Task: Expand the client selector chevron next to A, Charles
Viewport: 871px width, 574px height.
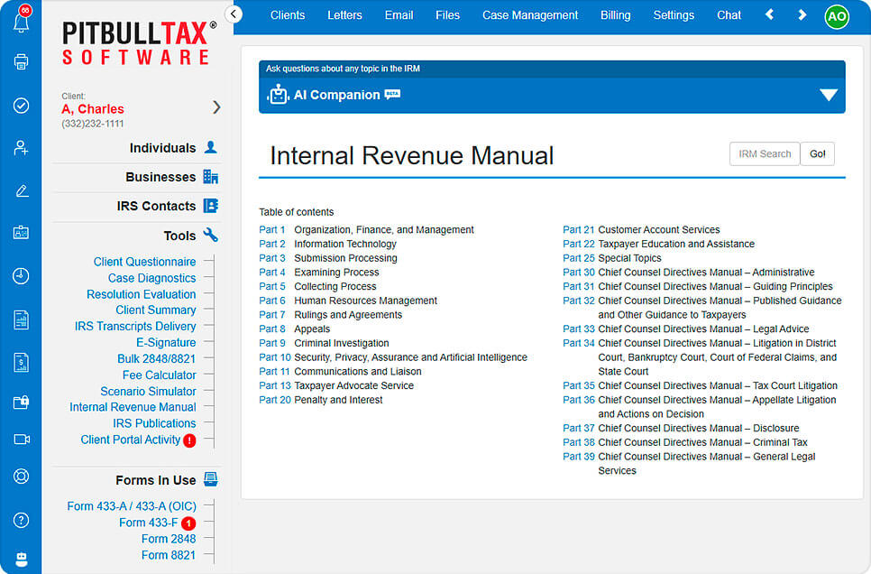Action: [x=216, y=107]
